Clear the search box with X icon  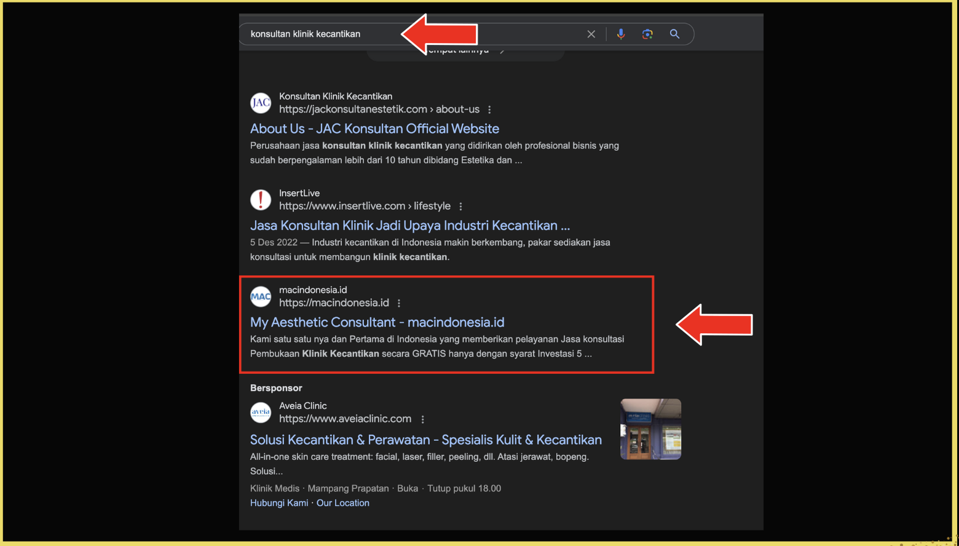tap(591, 34)
